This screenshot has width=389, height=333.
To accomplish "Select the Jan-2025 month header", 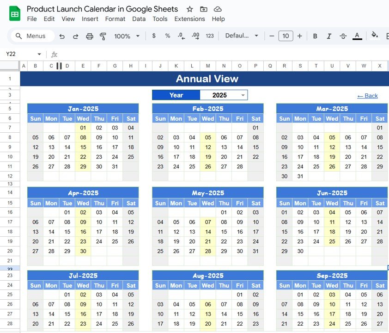I will pos(83,109).
